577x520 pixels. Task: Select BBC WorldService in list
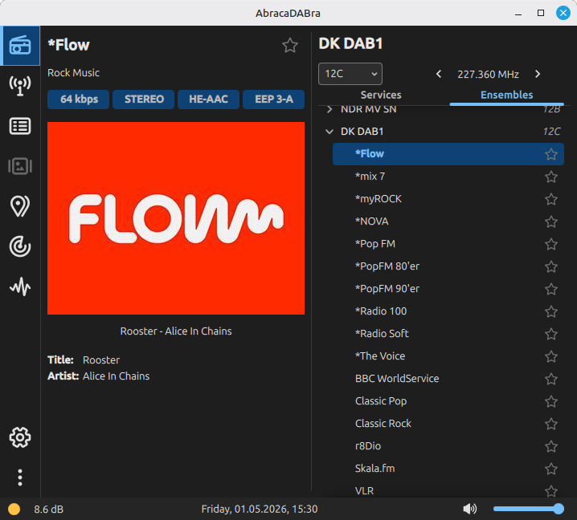[448, 379]
